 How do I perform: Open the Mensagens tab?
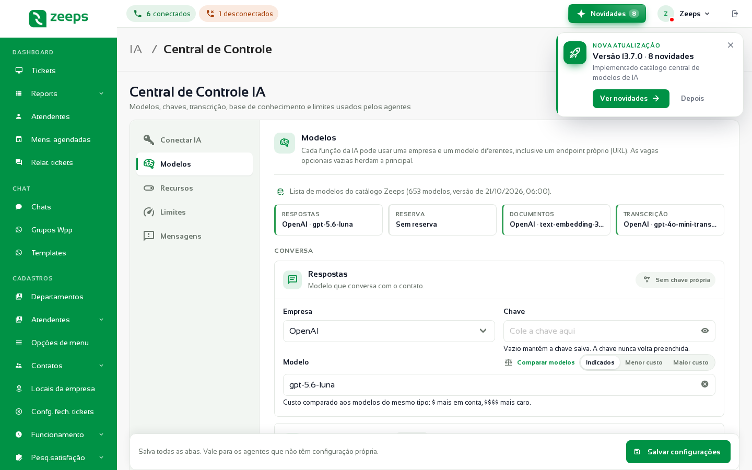click(194, 236)
